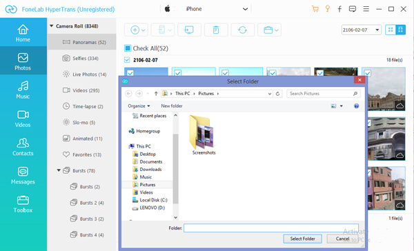Open the shopping cart purchase icon
The height and width of the screenshot is (251, 414).
pos(315,9)
